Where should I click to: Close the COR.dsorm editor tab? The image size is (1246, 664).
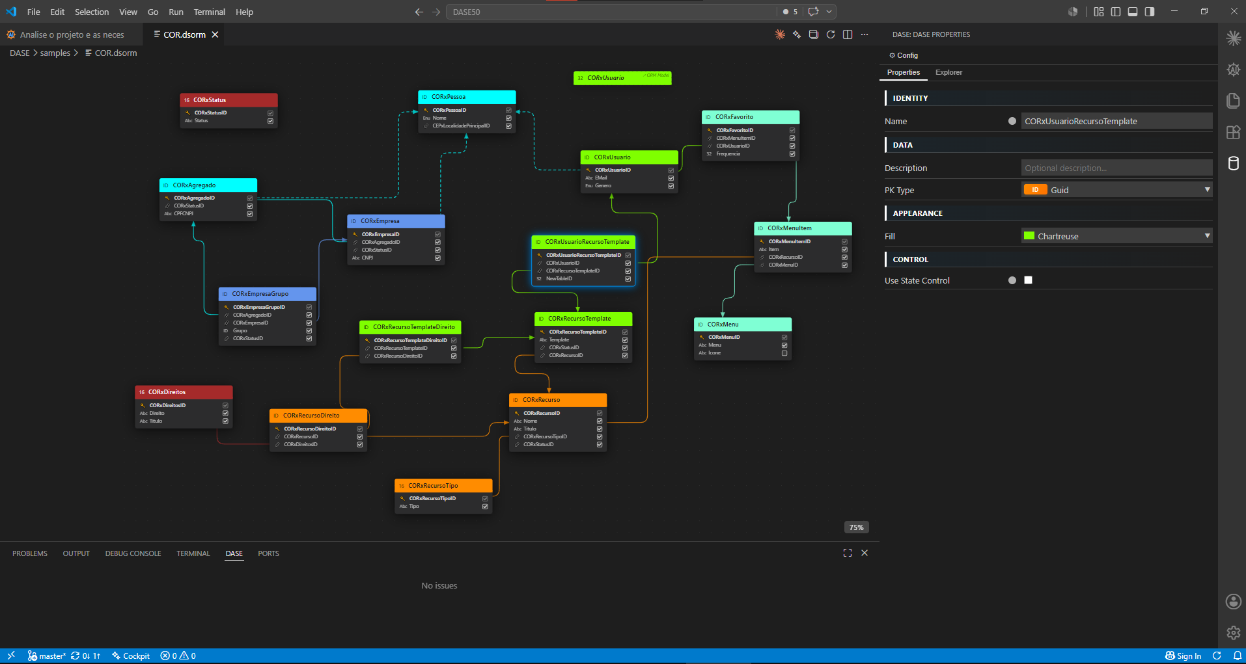[215, 34]
